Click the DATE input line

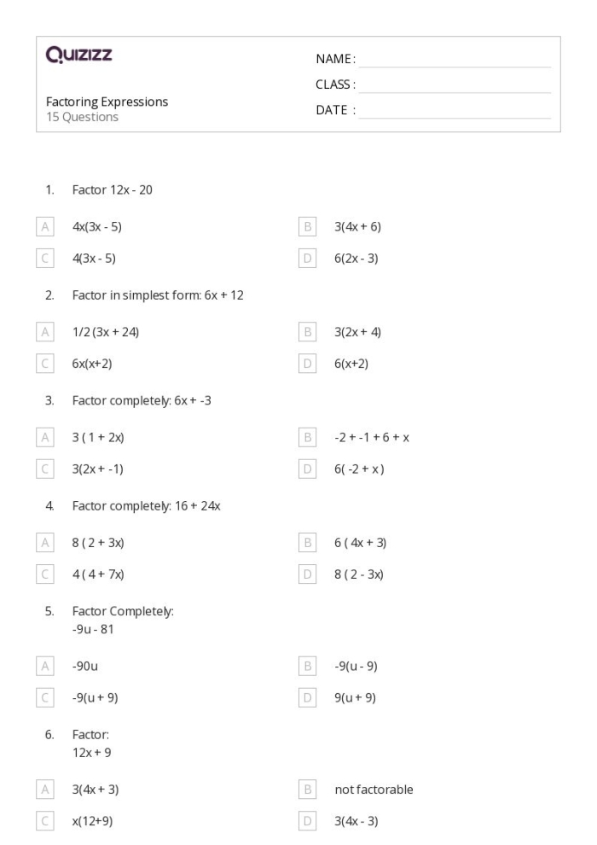point(455,111)
